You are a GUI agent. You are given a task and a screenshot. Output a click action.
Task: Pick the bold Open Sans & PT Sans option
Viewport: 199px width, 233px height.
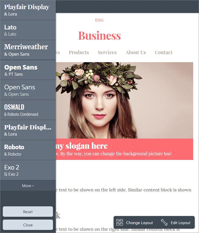point(28,70)
